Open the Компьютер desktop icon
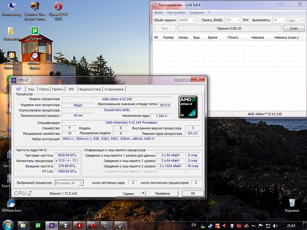Viewport: 307px width, 230px height. point(11,9)
